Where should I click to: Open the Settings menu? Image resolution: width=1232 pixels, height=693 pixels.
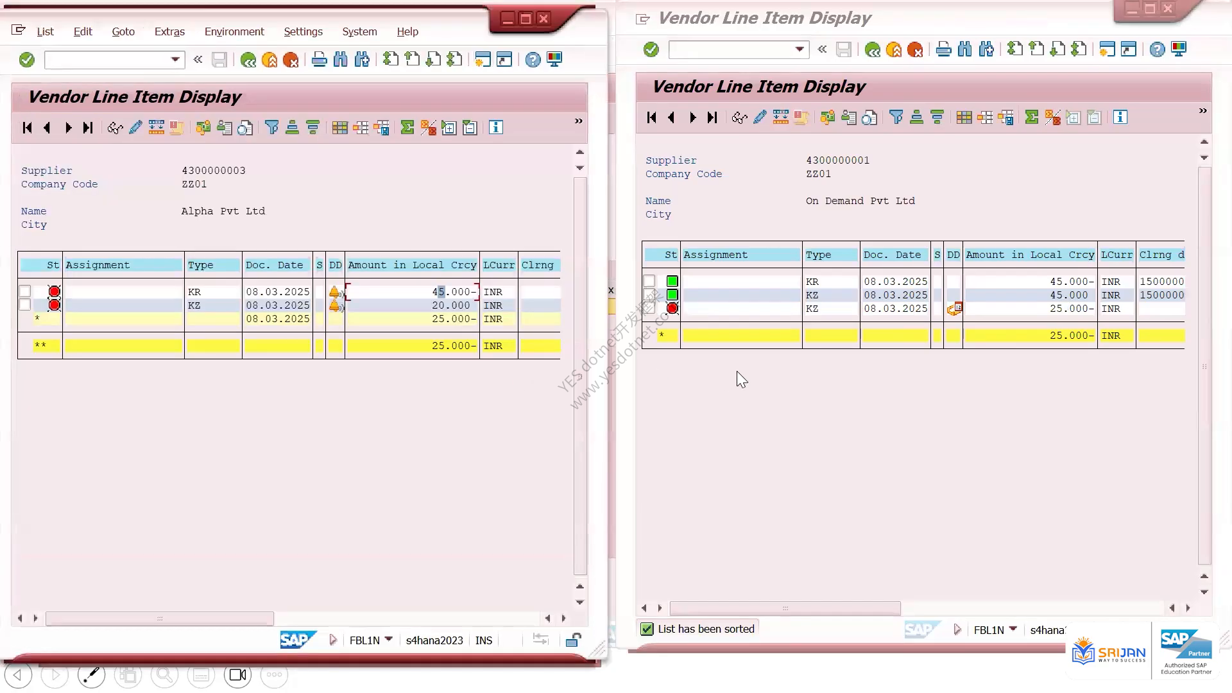303,31
